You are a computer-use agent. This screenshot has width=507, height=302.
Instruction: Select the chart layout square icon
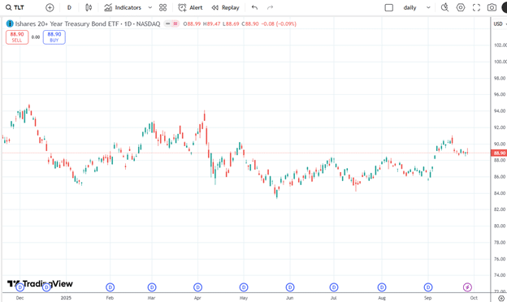pos(388,7)
